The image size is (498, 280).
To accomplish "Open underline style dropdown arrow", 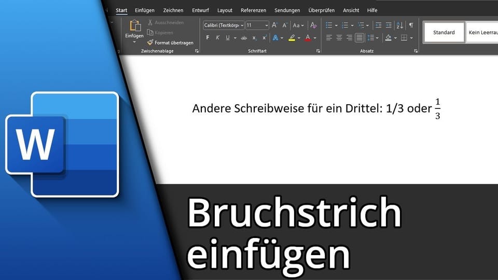I will tap(235, 38).
